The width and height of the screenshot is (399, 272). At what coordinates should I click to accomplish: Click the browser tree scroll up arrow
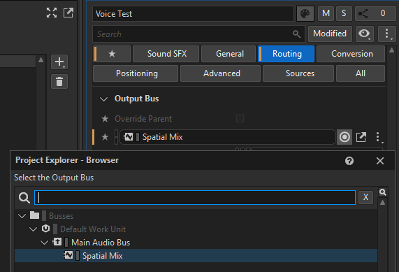[382, 203]
